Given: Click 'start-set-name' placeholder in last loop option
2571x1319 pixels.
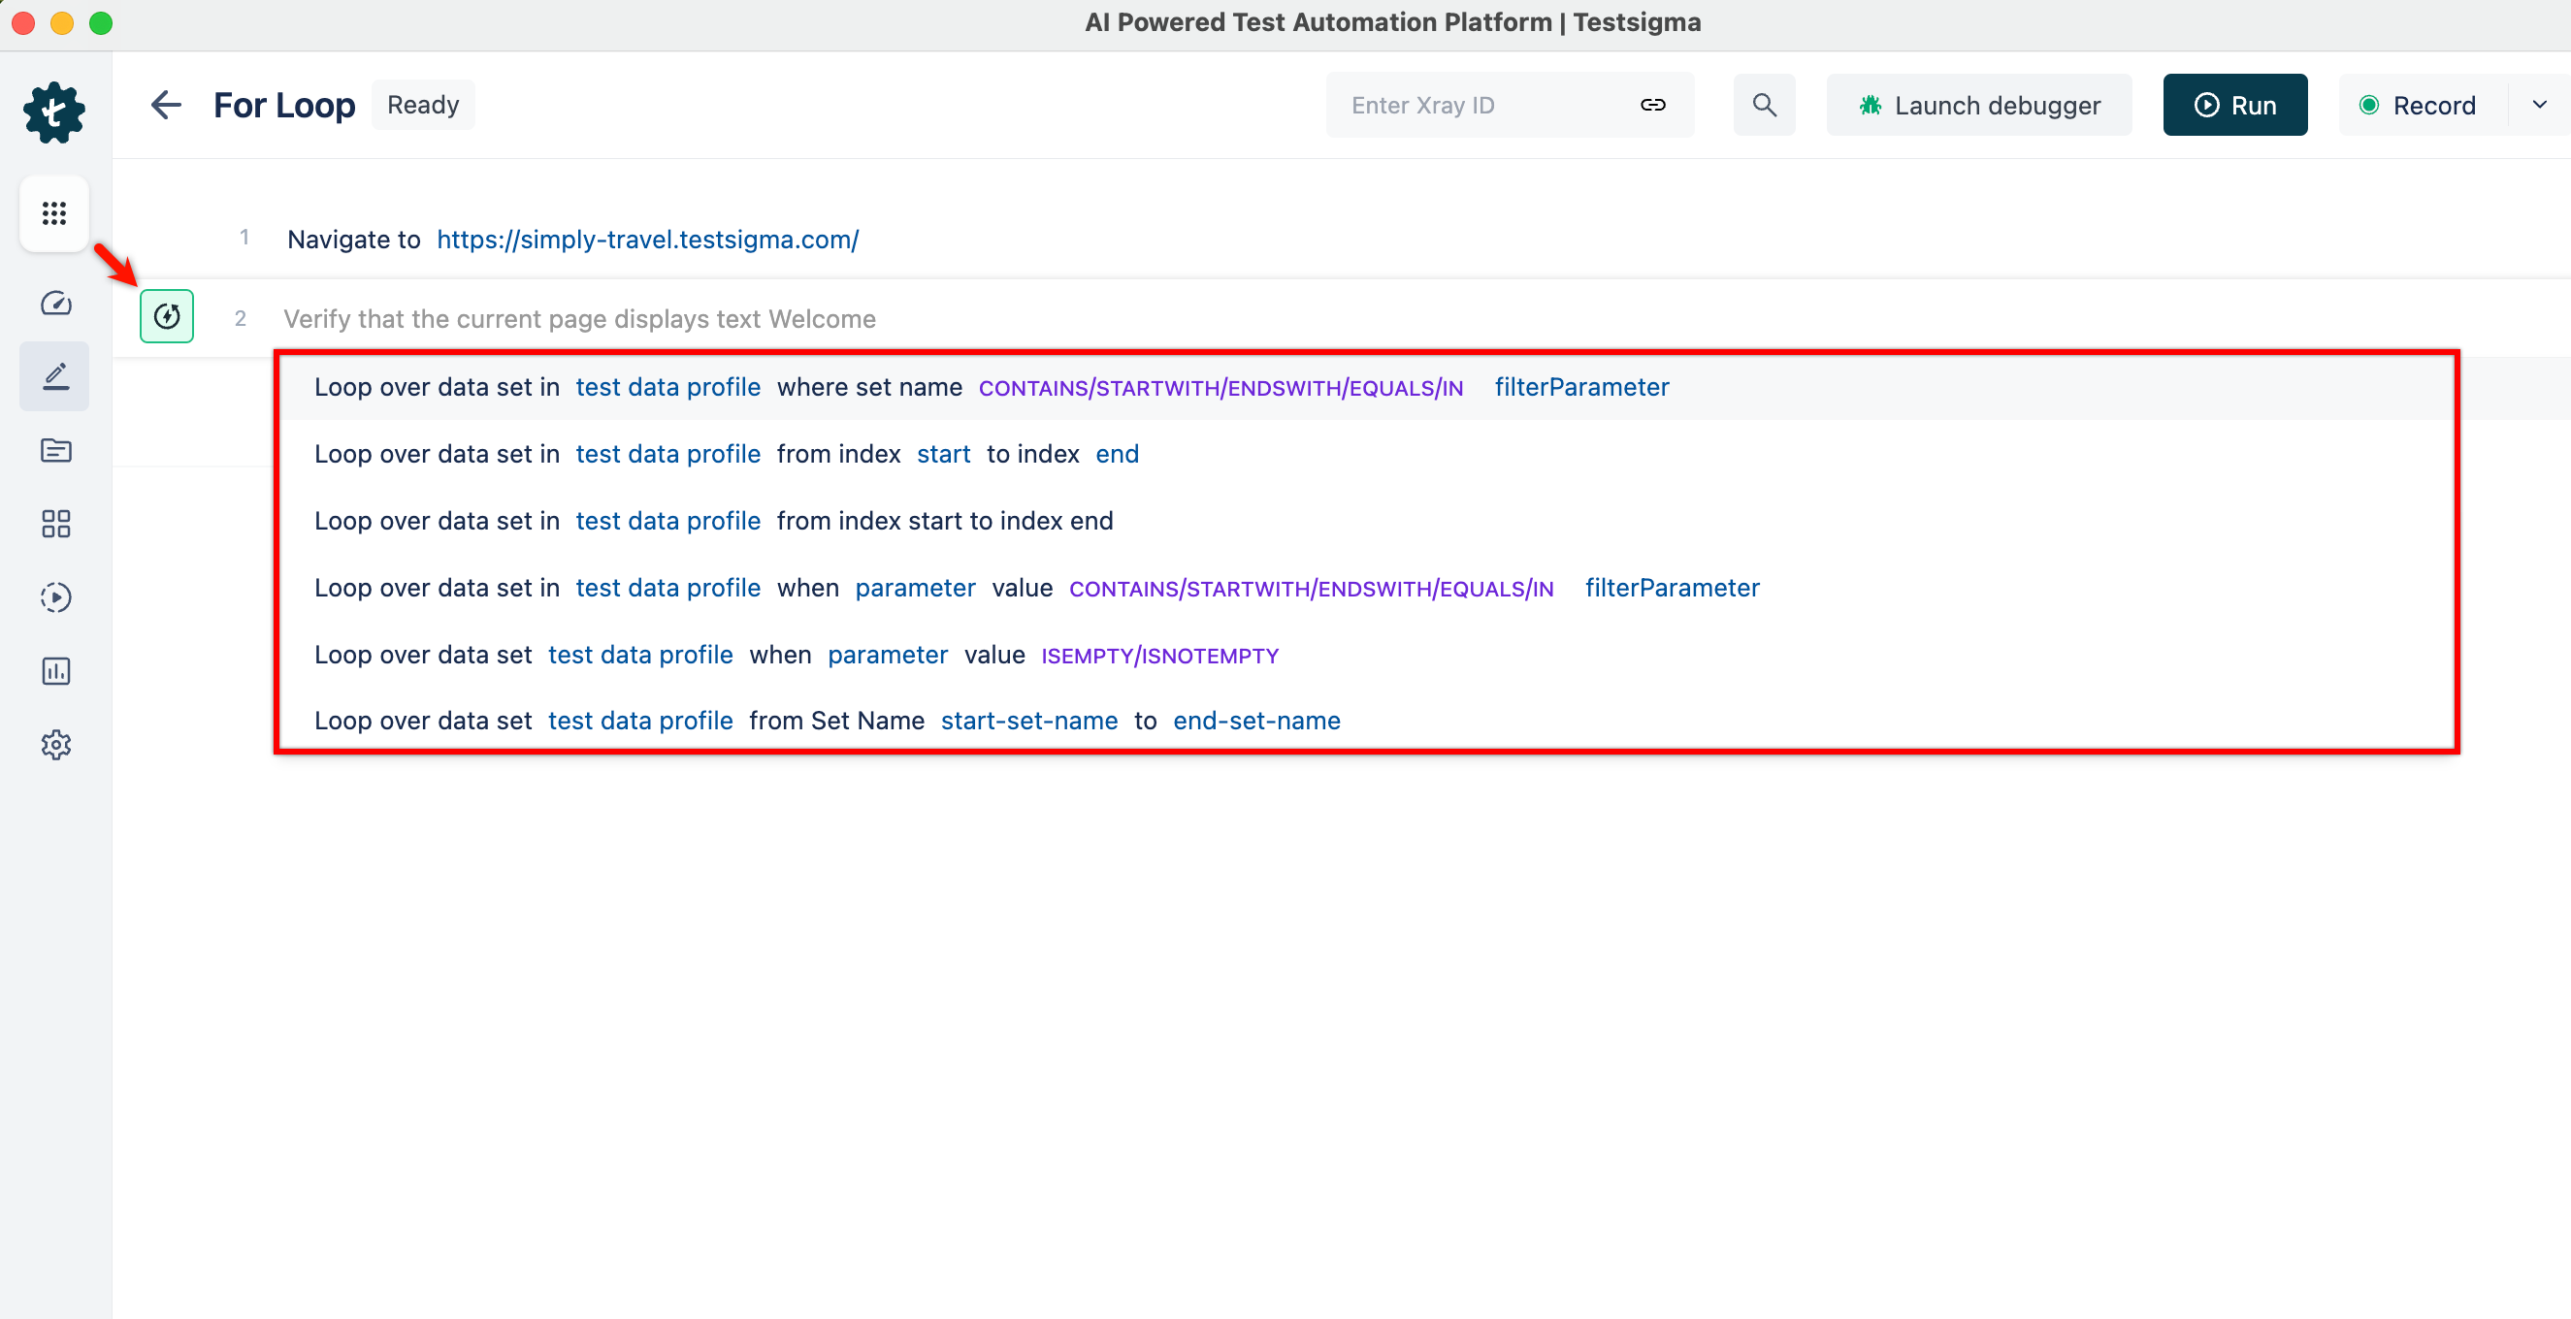Looking at the screenshot, I should 1029,721.
